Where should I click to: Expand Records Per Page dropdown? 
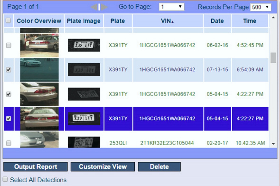pyautogui.click(x=261, y=7)
